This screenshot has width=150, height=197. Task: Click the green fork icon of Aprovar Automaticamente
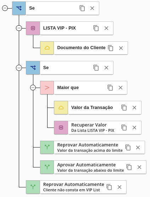pos(47,167)
